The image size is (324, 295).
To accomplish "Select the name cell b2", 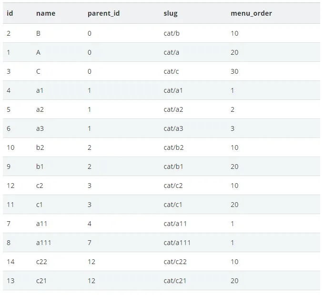I will click(40, 147).
